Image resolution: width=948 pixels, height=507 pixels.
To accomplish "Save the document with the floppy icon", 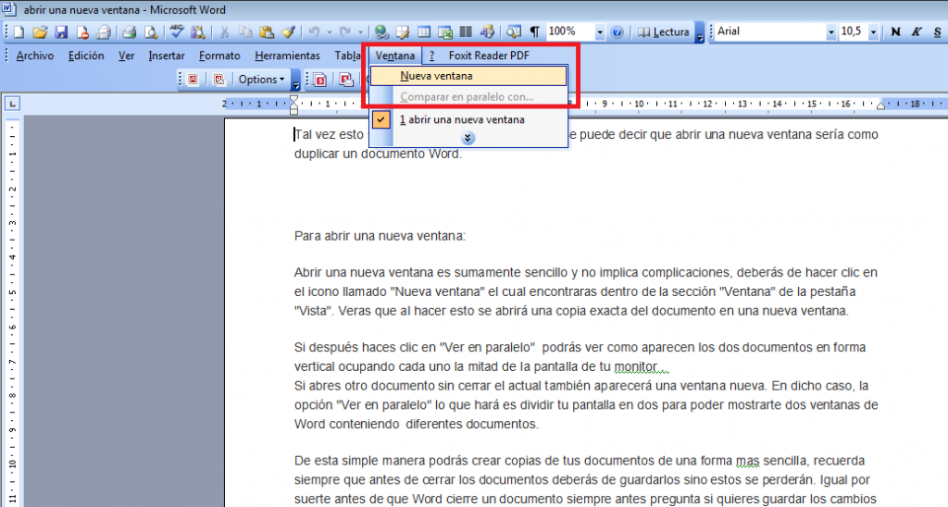I will [x=61, y=32].
